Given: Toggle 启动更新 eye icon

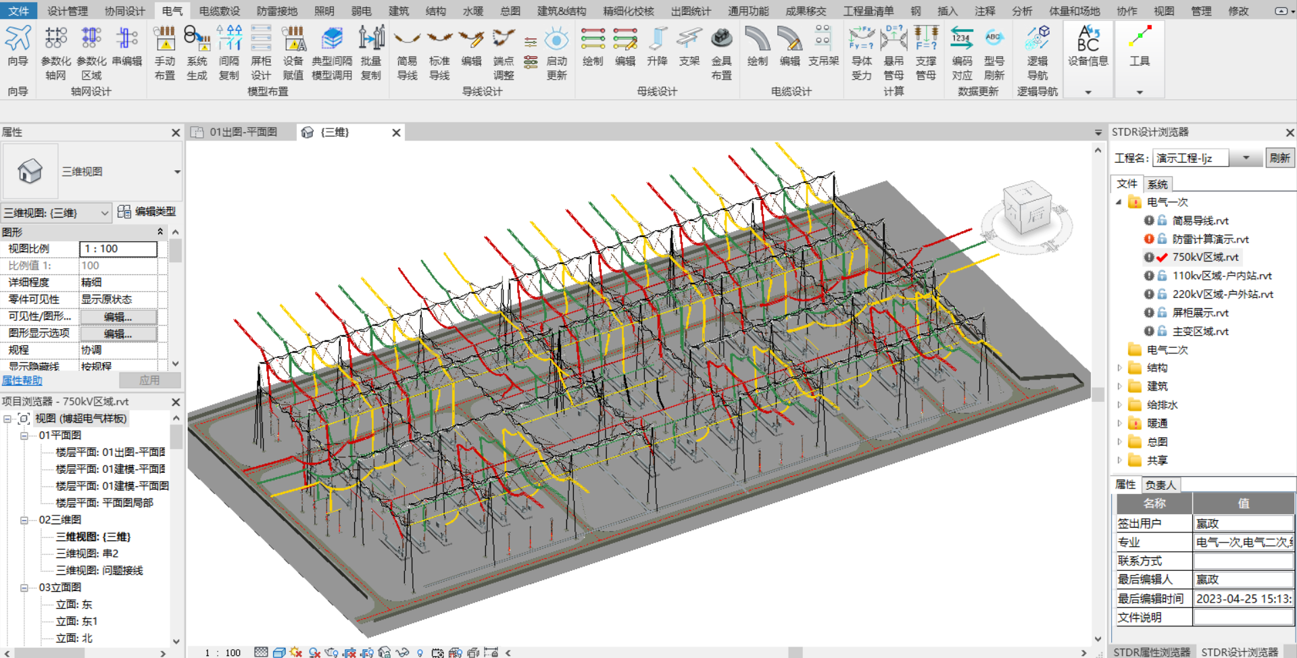Looking at the screenshot, I should click(x=556, y=53).
